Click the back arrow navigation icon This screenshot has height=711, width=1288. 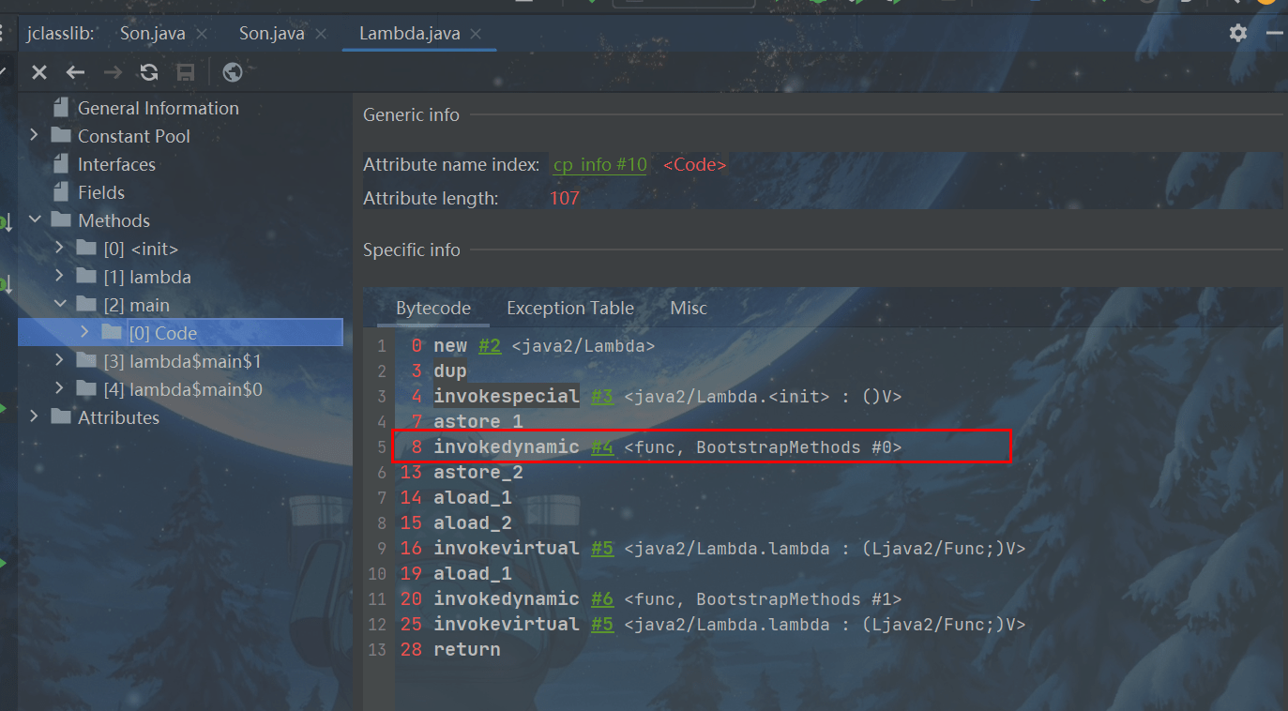coord(76,72)
